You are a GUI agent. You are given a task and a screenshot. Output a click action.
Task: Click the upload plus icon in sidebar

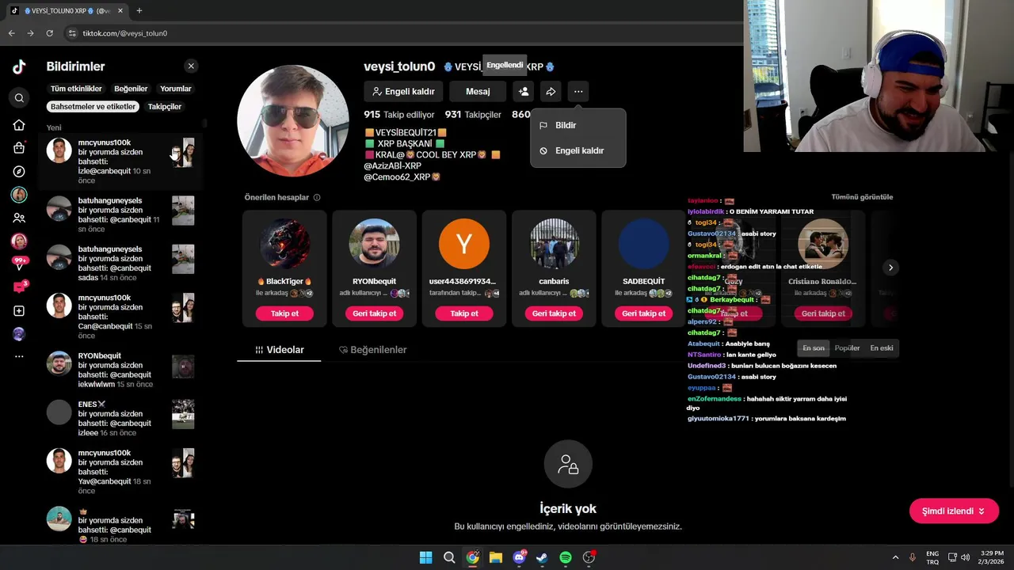pos(19,311)
